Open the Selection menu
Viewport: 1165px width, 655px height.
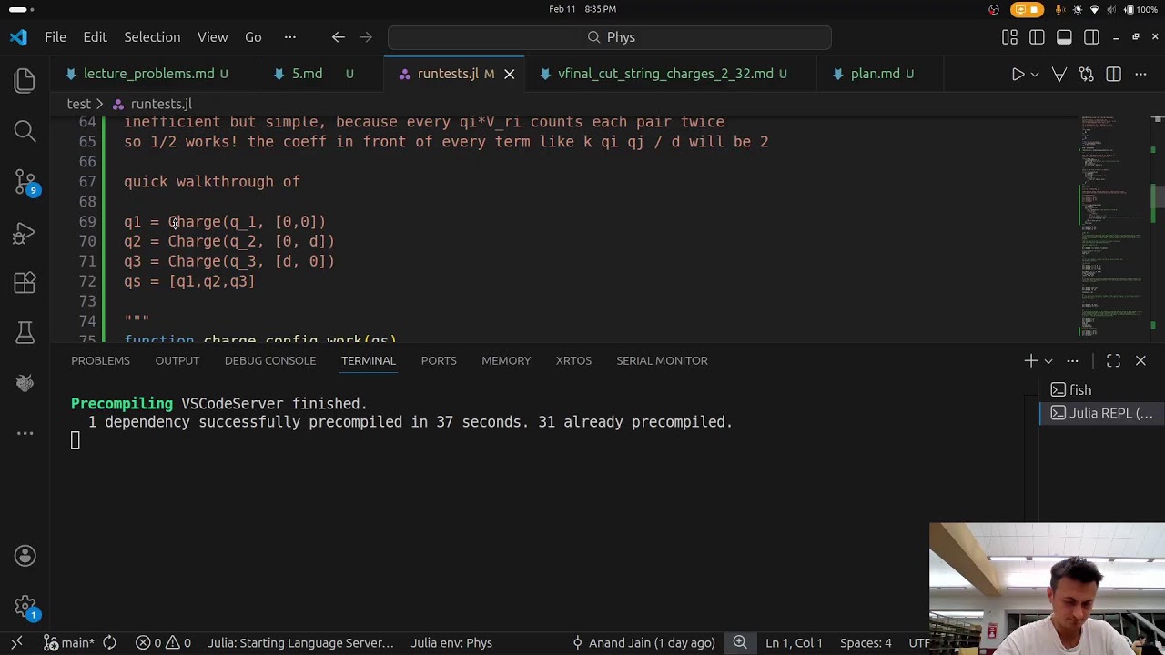[152, 37]
